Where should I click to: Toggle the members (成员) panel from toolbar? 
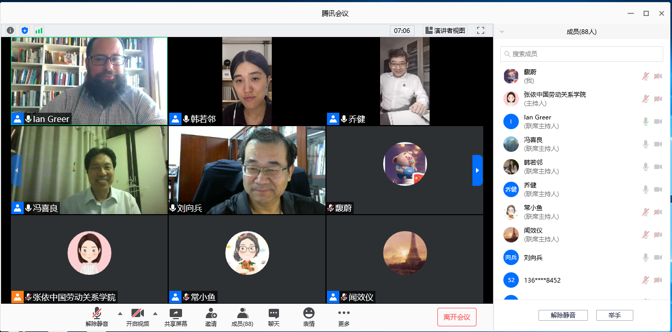[242, 317]
